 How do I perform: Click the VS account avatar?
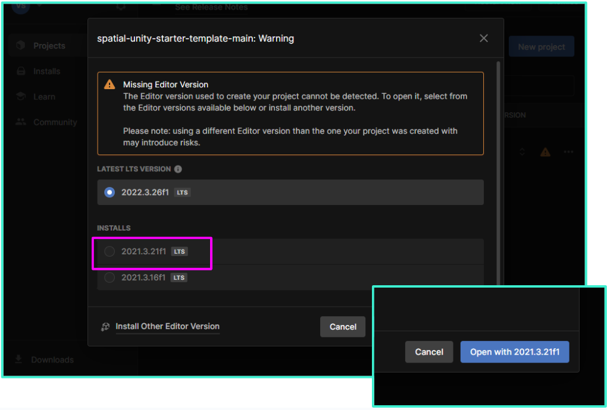pyautogui.click(x=21, y=7)
